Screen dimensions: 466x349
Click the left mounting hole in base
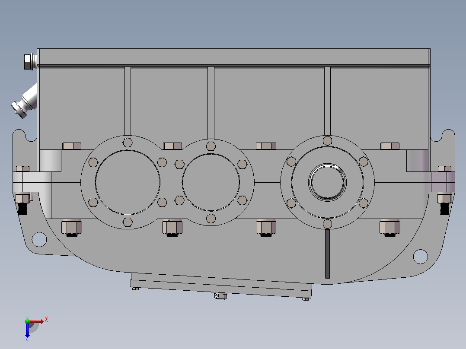[x=39, y=239]
